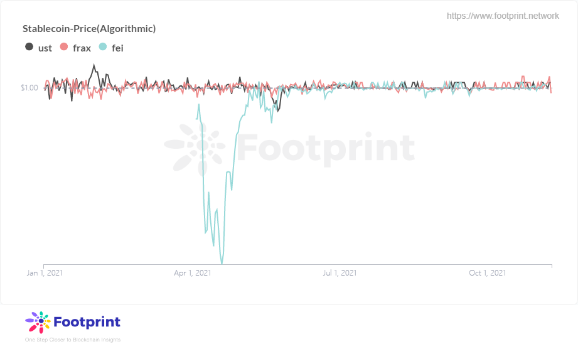
Task: Click the Footprint watermark flower in chart
Action: coord(195,148)
